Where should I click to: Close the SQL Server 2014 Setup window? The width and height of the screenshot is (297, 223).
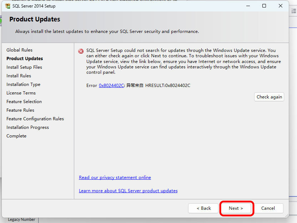click(x=281, y=6)
